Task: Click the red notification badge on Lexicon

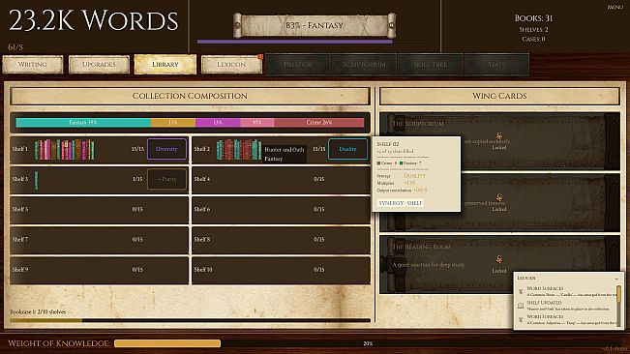Action: [260, 57]
